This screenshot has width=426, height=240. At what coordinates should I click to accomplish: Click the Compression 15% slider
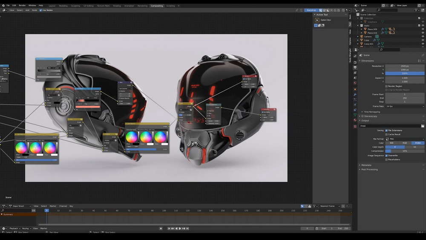405,151
